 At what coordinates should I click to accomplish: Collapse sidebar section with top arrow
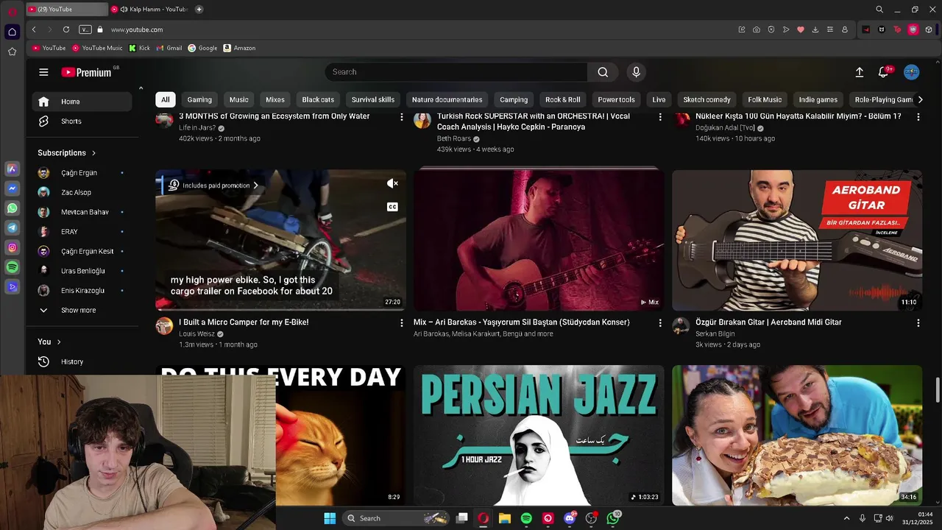(141, 88)
